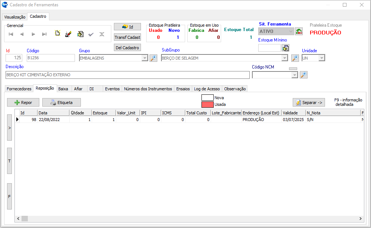Click the Transf Cadast button
Screen dimensions: 371x228
coord(127,37)
